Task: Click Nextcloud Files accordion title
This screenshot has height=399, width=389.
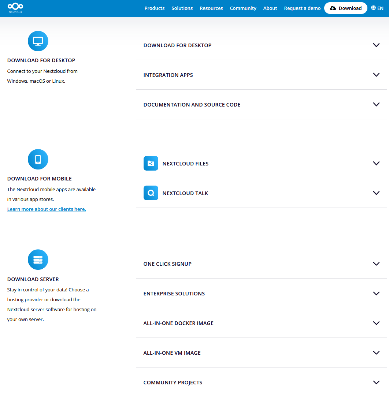Action: coord(185,164)
